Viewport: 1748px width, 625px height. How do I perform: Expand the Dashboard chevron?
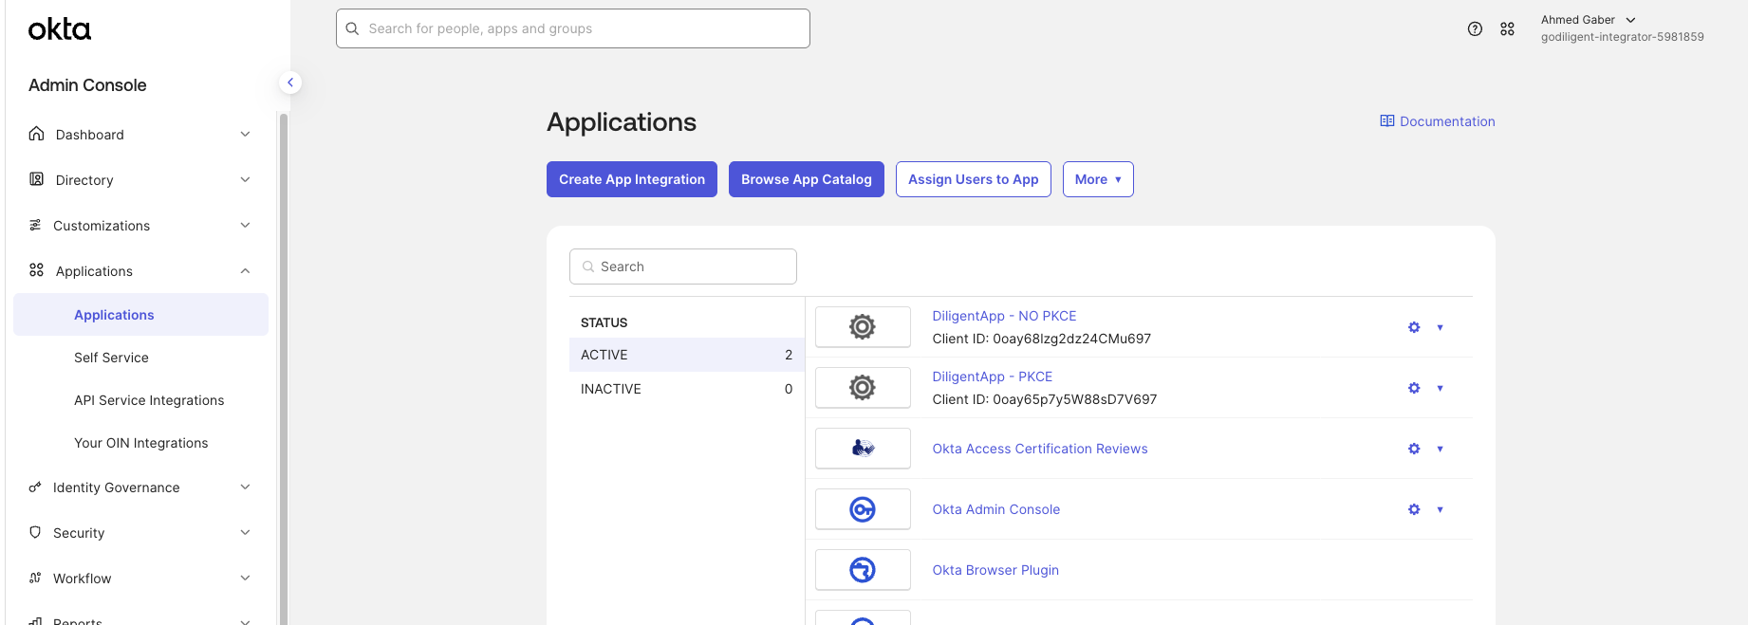(245, 134)
